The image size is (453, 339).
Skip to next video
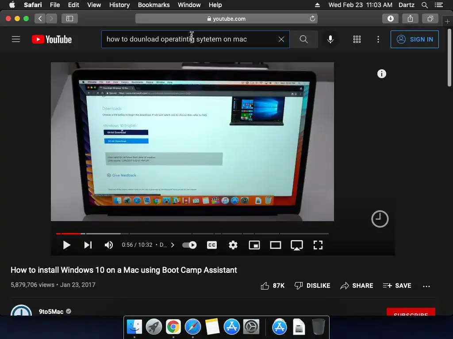coord(88,245)
